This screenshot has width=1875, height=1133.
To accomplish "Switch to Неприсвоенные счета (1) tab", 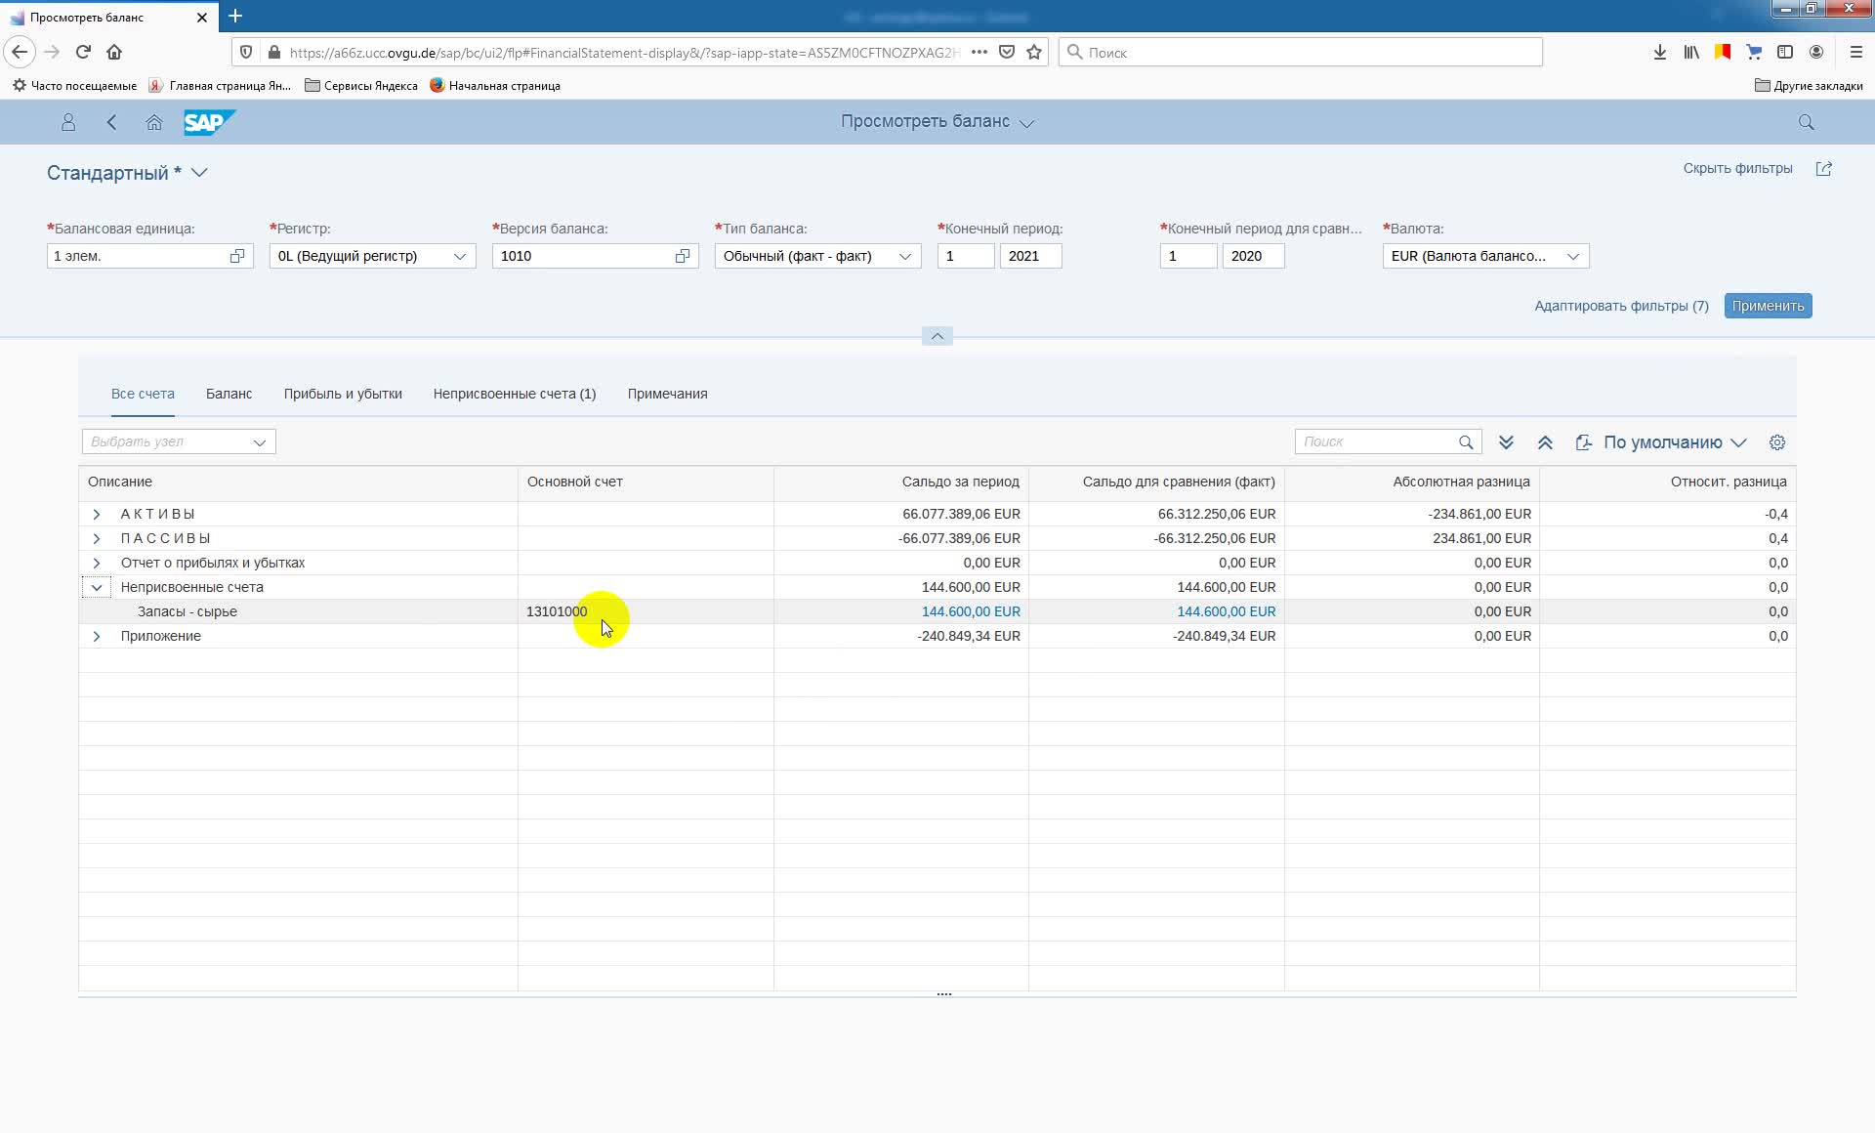I will [515, 394].
